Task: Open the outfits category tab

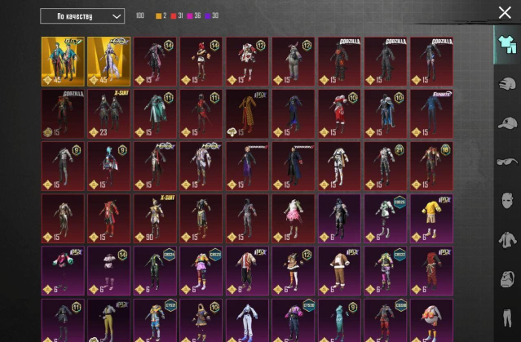Action: coord(506,44)
